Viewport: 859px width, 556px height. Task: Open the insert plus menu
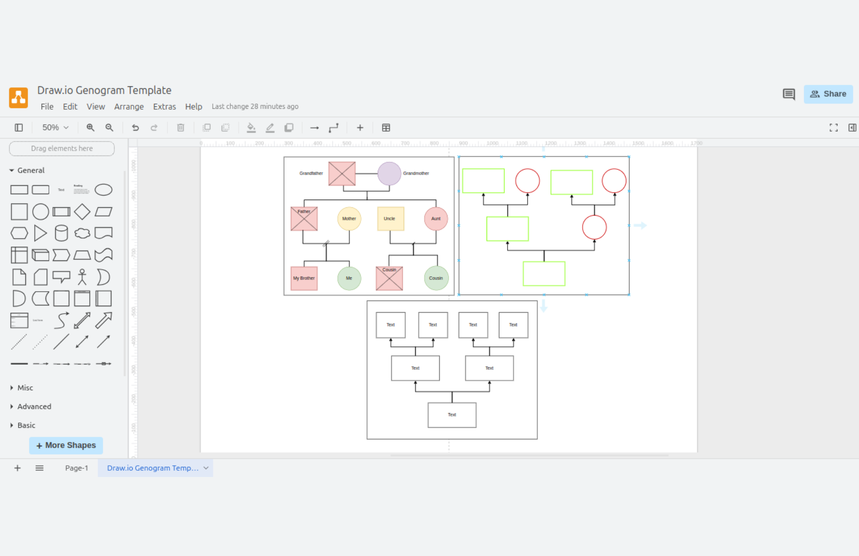(360, 128)
